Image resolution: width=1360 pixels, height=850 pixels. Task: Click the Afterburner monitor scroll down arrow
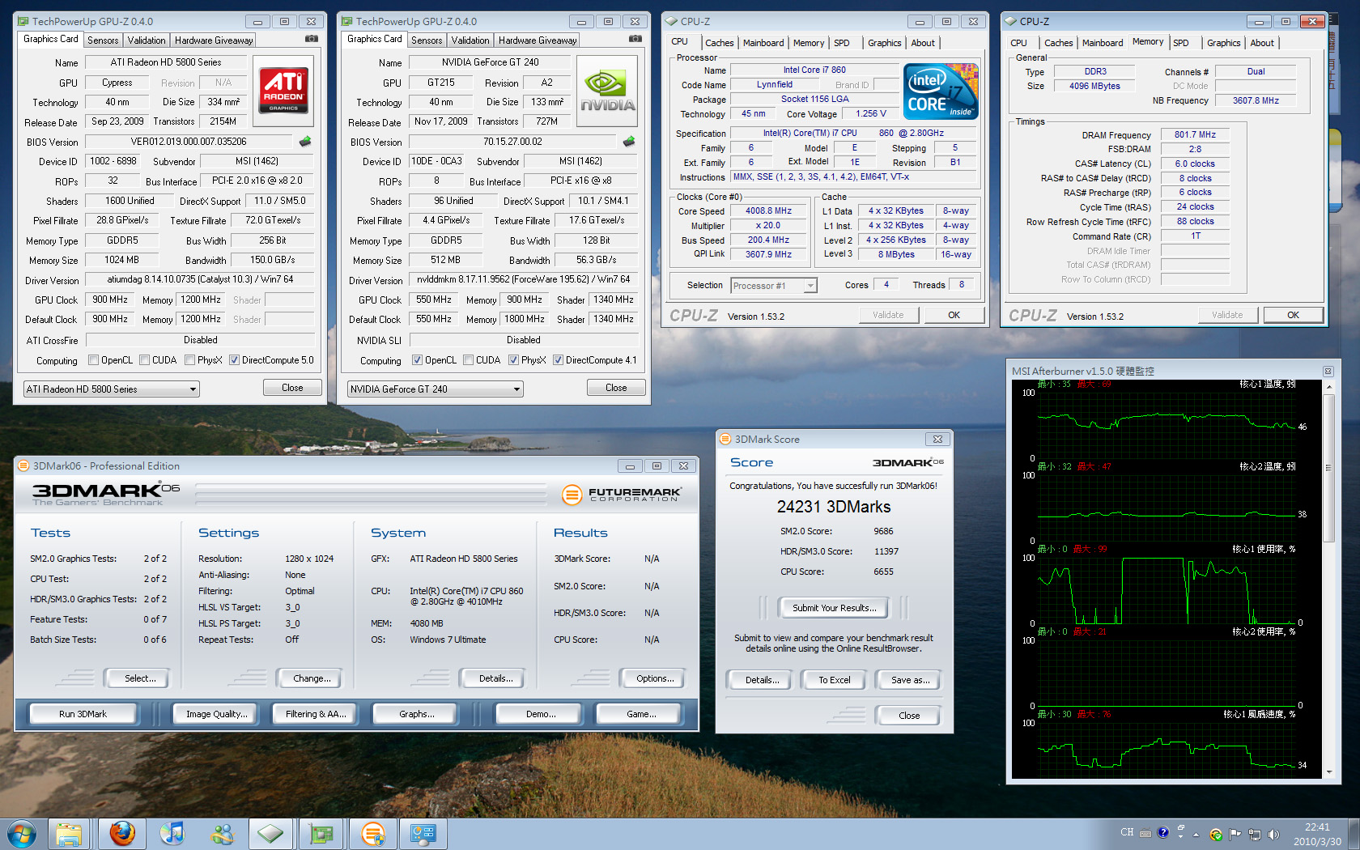(x=1328, y=772)
